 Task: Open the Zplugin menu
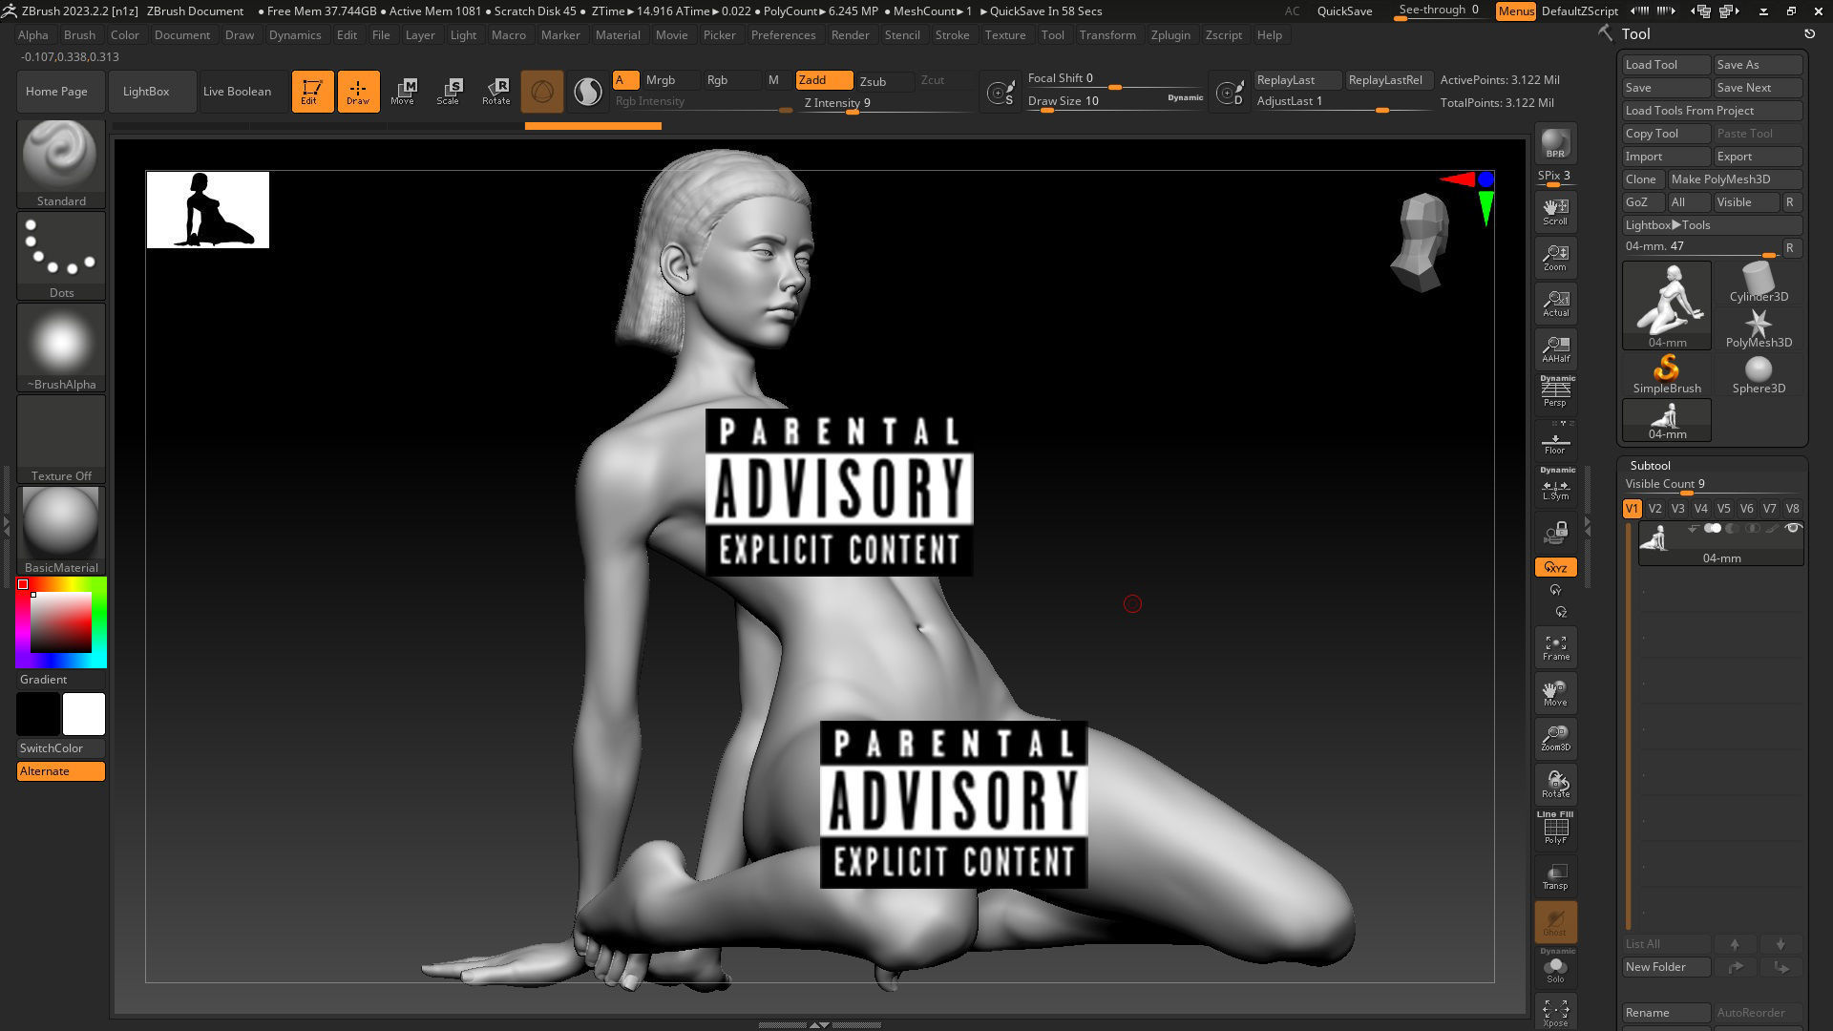click(x=1170, y=34)
